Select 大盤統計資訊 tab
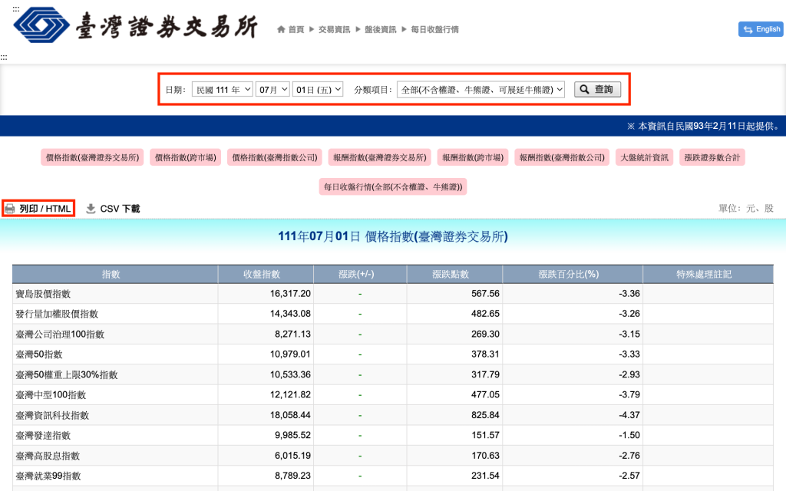Screen dimensions: 786x491 644,157
